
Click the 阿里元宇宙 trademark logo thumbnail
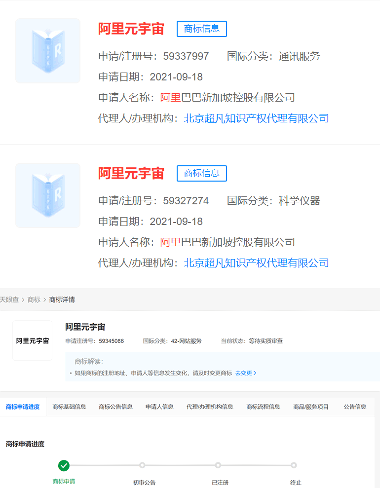coord(33,340)
